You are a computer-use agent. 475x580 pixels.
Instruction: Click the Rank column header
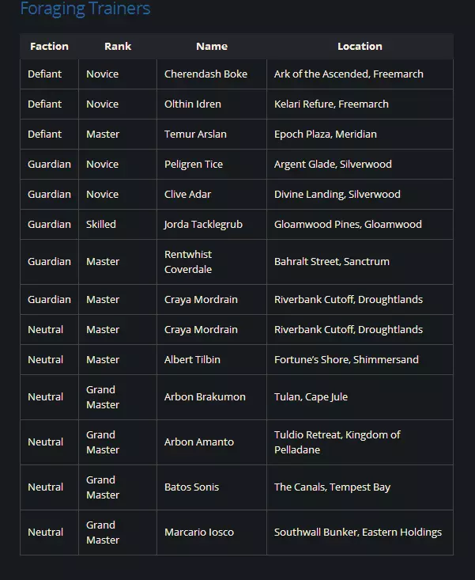(x=118, y=46)
